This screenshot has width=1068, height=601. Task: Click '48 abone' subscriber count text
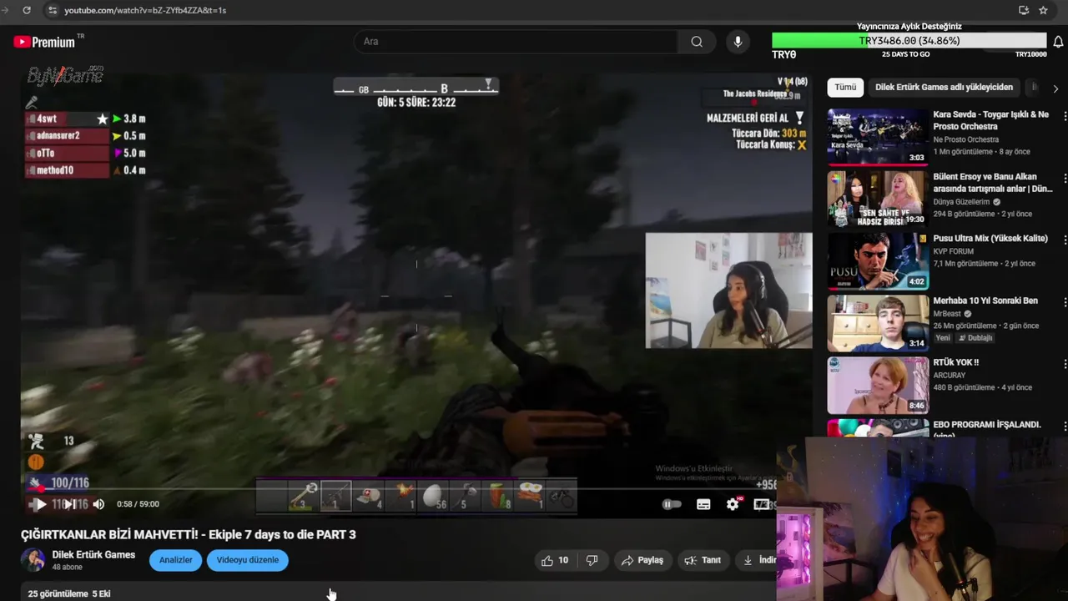point(67,567)
